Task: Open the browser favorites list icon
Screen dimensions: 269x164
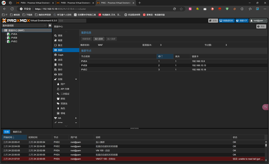Action: click(x=250, y=9)
